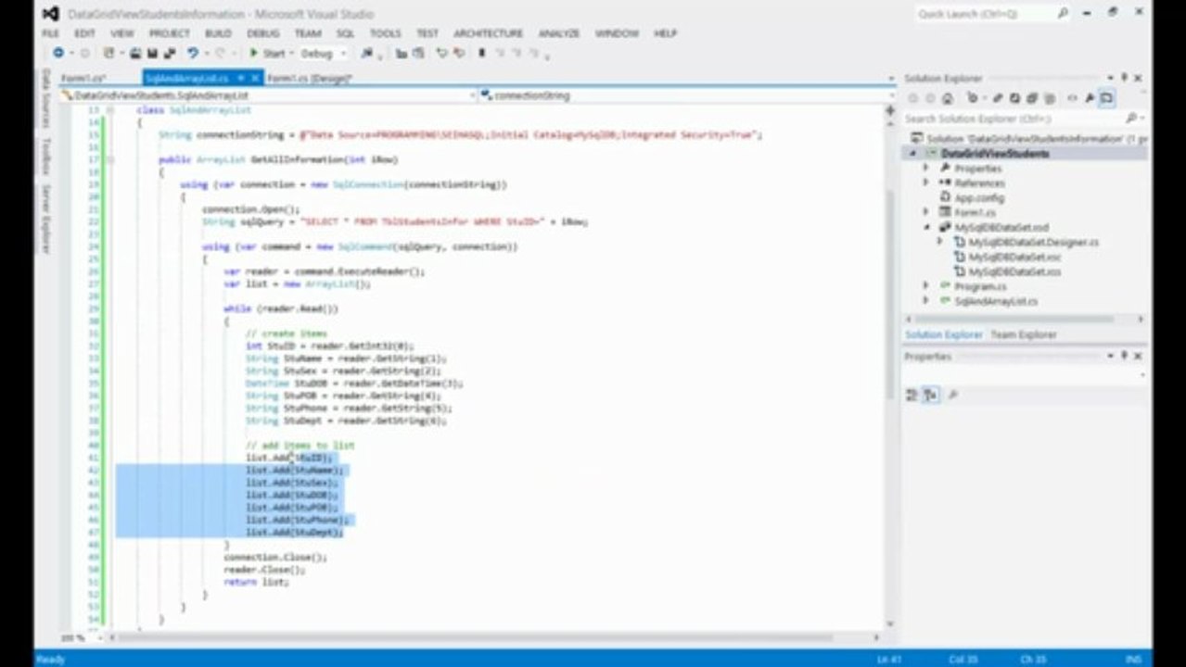This screenshot has height=667, width=1186.
Task: Open the ARCHITECTURE menu
Action: (x=488, y=33)
